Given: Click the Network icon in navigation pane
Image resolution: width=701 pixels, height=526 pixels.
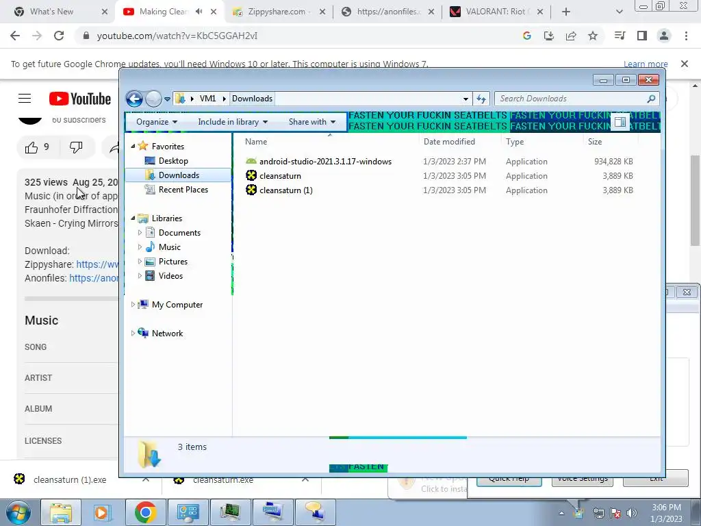Looking at the screenshot, I should (143, 333).
